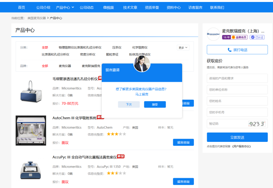Image resolution: width=273 pixels, height=188 pixels.
Task: Click the customer service avatar on popup
Action: pyautogui.click(x=142, y=63)
